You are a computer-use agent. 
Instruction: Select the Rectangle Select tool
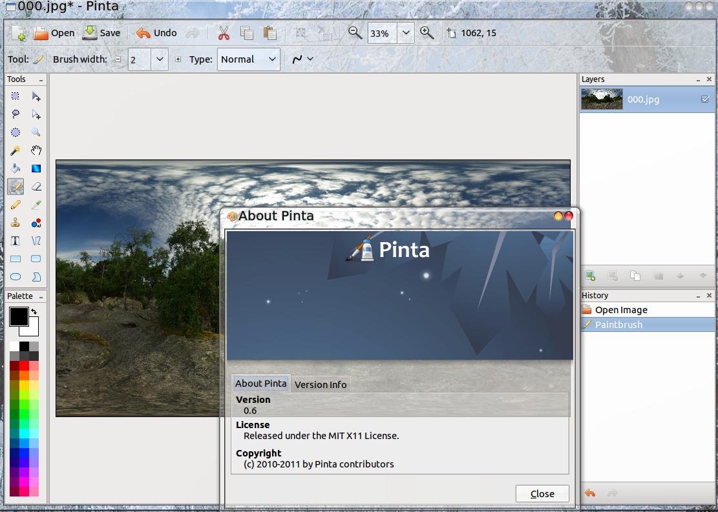point(16,96)
